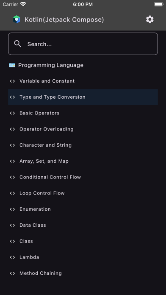Viewport: 166px width, 295px height.
Task: Click code brackets icon beside Basic Operators
Action: coord(12,113)
